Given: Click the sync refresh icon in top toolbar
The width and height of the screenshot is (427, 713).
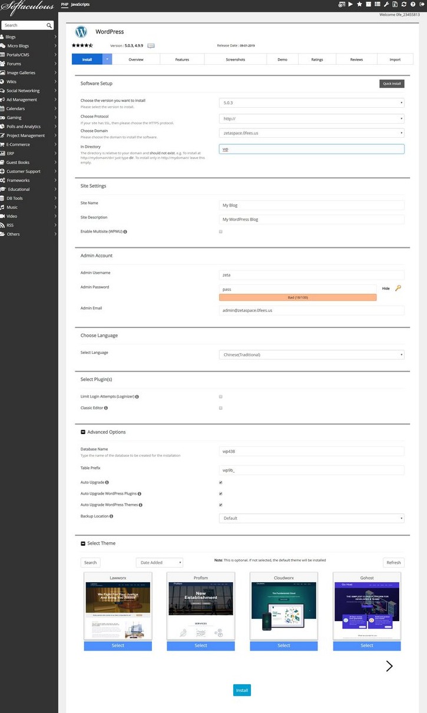Looking at the screenshot, I should (404, 4).
